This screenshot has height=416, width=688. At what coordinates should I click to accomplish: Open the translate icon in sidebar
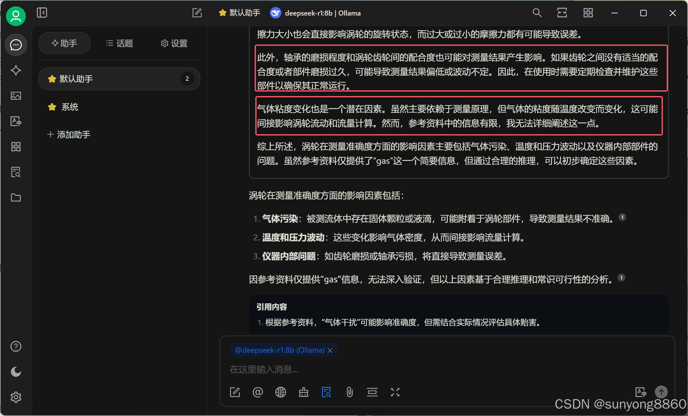(x=16, y=121)
